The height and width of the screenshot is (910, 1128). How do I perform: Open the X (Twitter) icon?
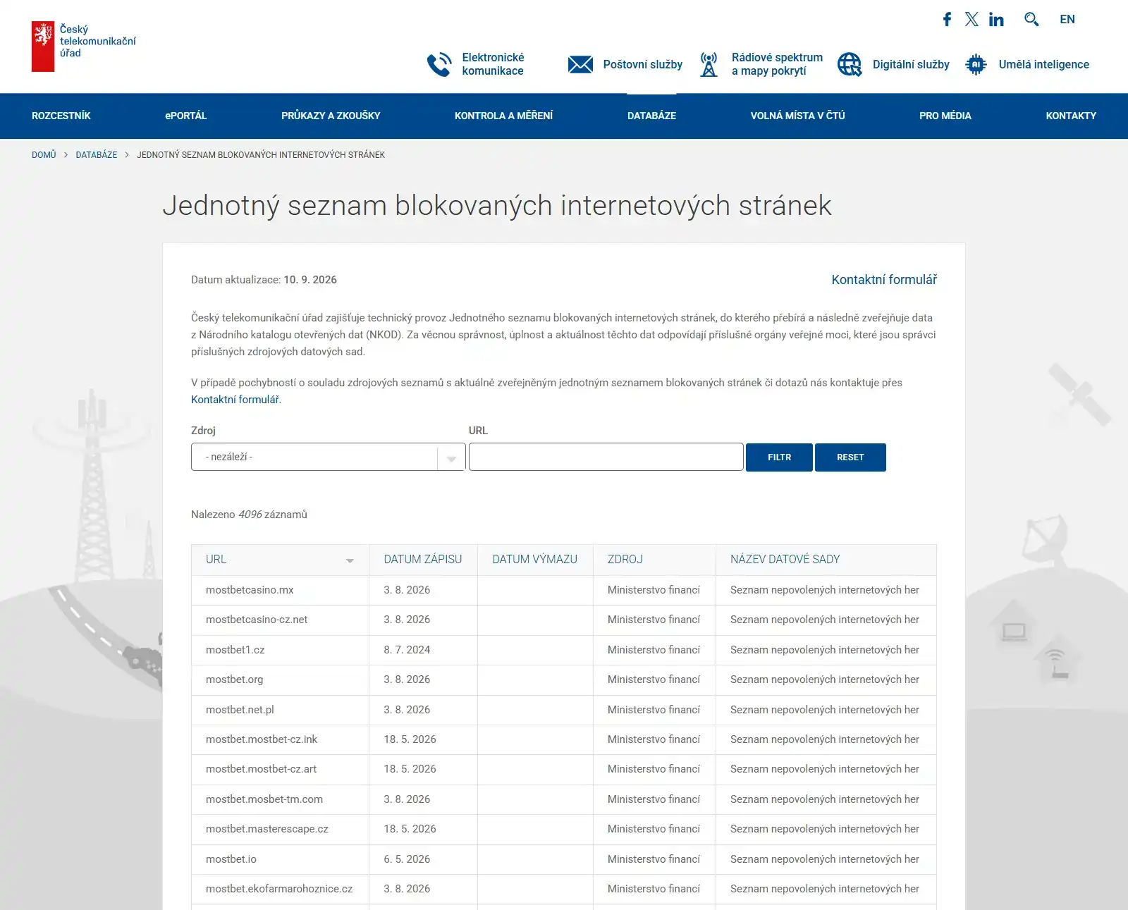click(971, 19)
